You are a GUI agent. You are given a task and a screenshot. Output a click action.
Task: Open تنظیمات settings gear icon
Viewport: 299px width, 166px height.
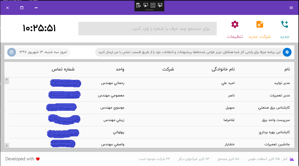(x=235, y=25)
